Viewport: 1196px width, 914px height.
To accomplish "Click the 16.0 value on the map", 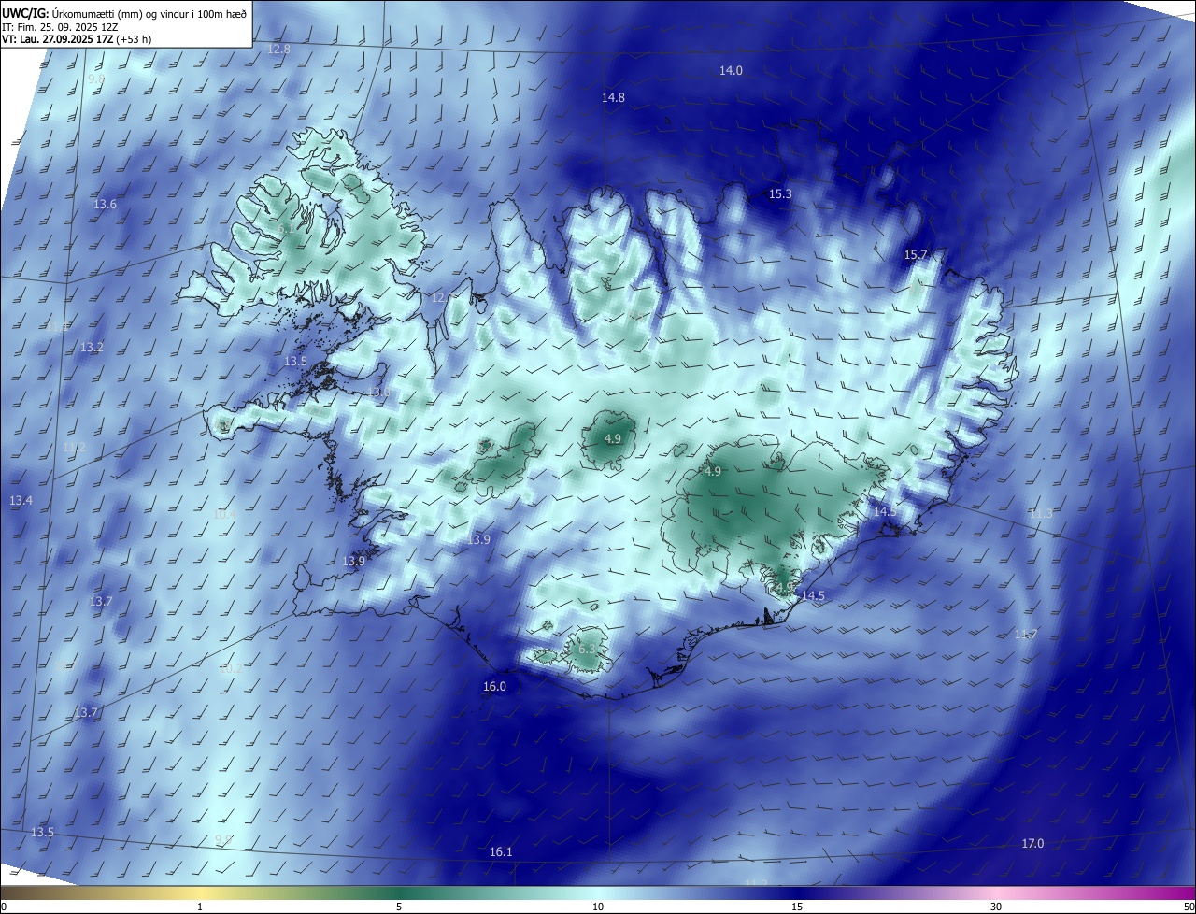I will tap(494, 686).
